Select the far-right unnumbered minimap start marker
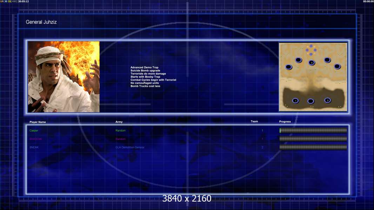Screen dimensions: 374x210 tap(337, 66)
